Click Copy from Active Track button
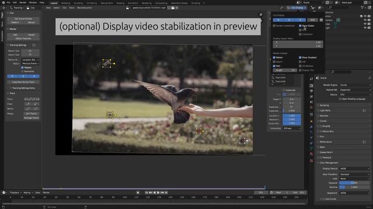The width and height of the screenshot is (373, 209). (23, 82)
